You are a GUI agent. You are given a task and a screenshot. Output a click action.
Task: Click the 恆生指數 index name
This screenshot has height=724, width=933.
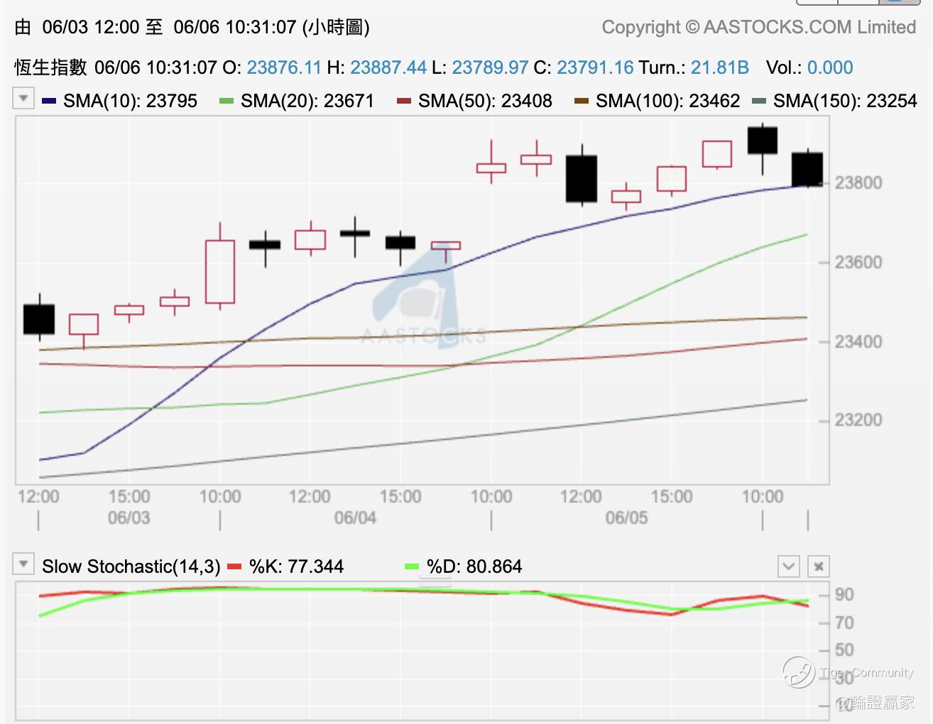click(x=51, y=67)
